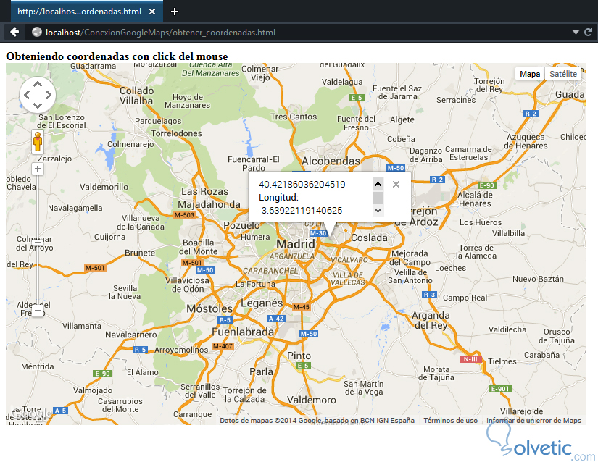Click the M-45 road shield
Screen dimensions: 598x462
pos(302,306)
